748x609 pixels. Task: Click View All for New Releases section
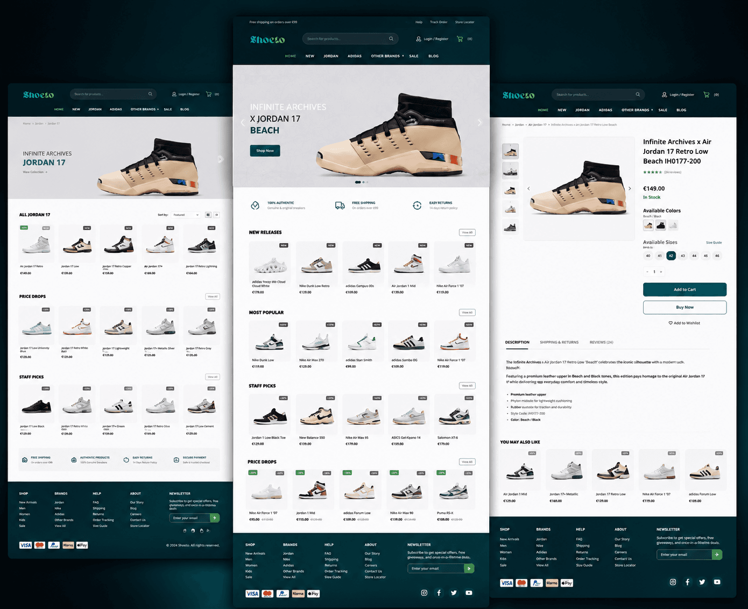[467, 232]
